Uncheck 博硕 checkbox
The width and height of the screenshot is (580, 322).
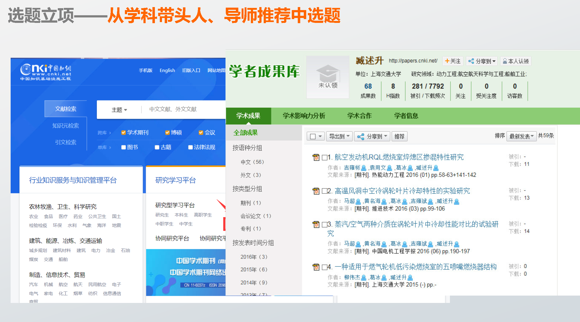tap(167, 133)
